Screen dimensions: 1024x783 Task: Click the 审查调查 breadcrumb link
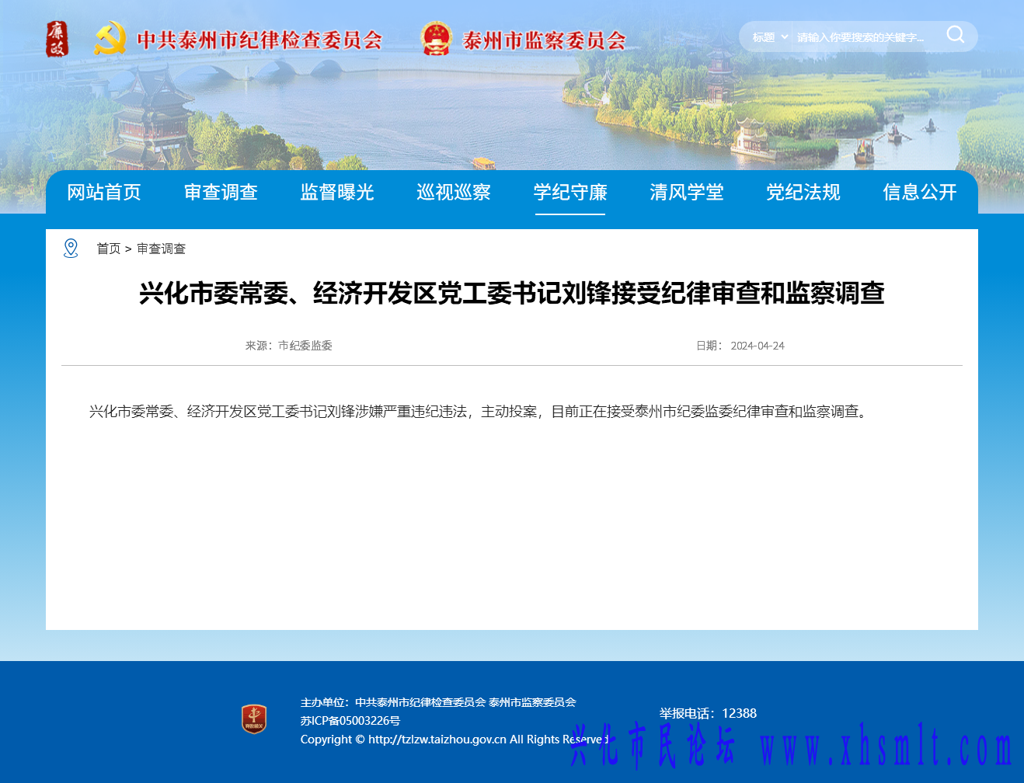(x=161, y=249)
